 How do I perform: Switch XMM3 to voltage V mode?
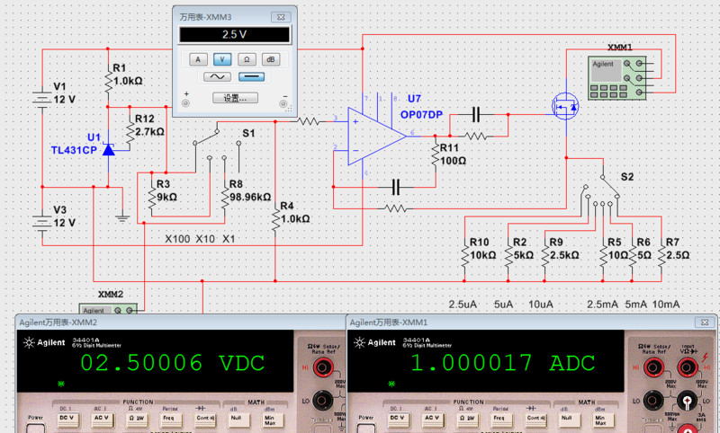pos(222,59)
